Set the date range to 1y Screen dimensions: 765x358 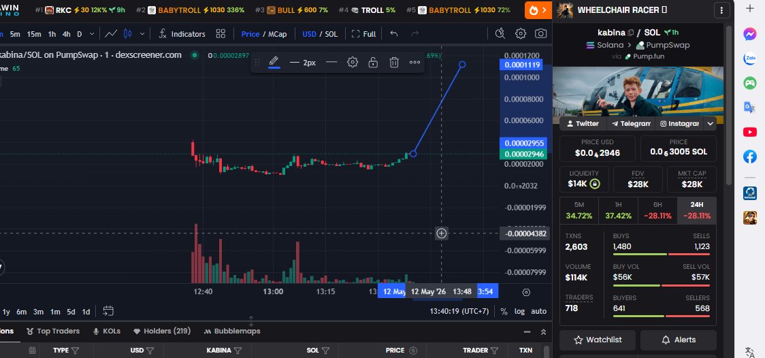(x=6, y=312)
